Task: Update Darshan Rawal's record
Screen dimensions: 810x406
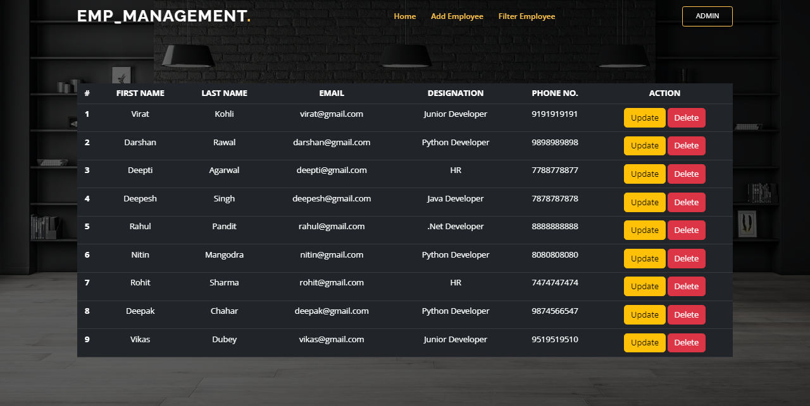Action: click(644, 145)
